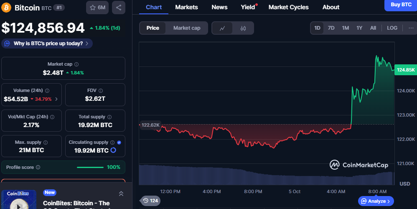Click Market cap info icon

tap(76, 64)
